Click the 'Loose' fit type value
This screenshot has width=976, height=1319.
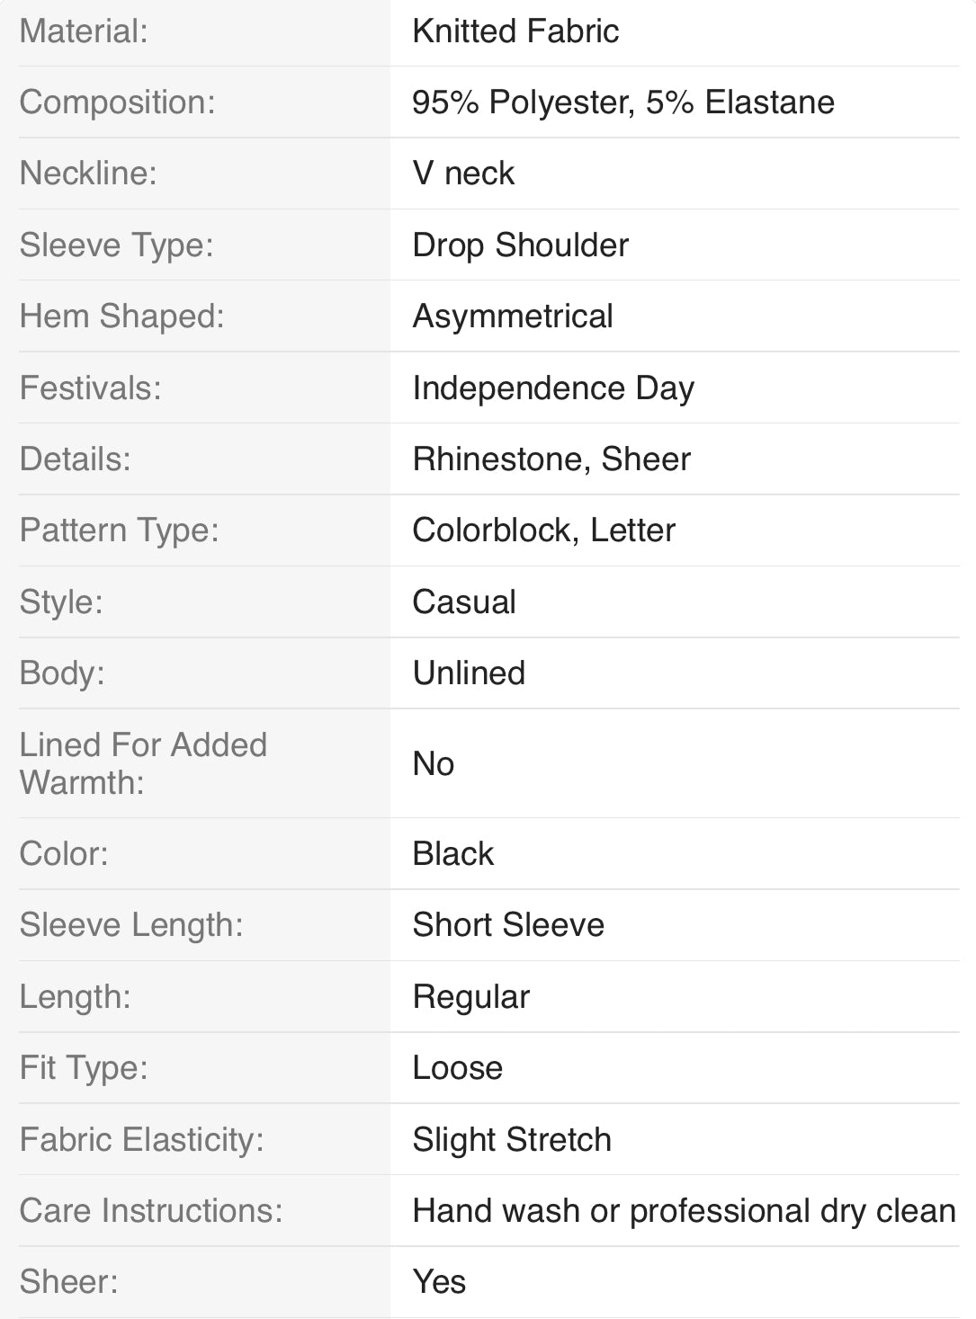457,1068
